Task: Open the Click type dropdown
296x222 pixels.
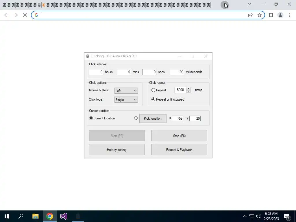Action: tap(126, 100)
